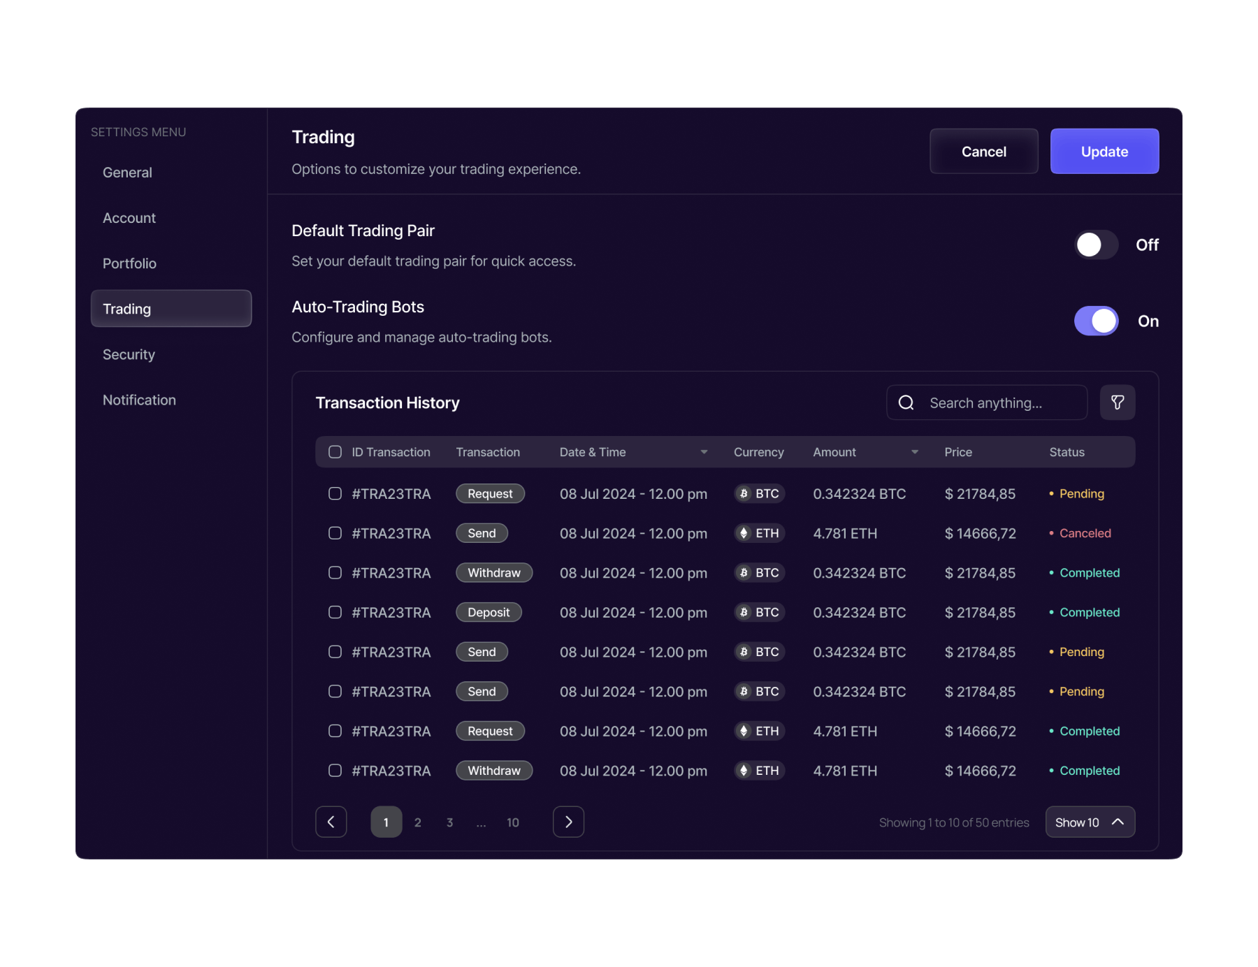Go to previous page arrow
1258x967 pixels.
331,822
